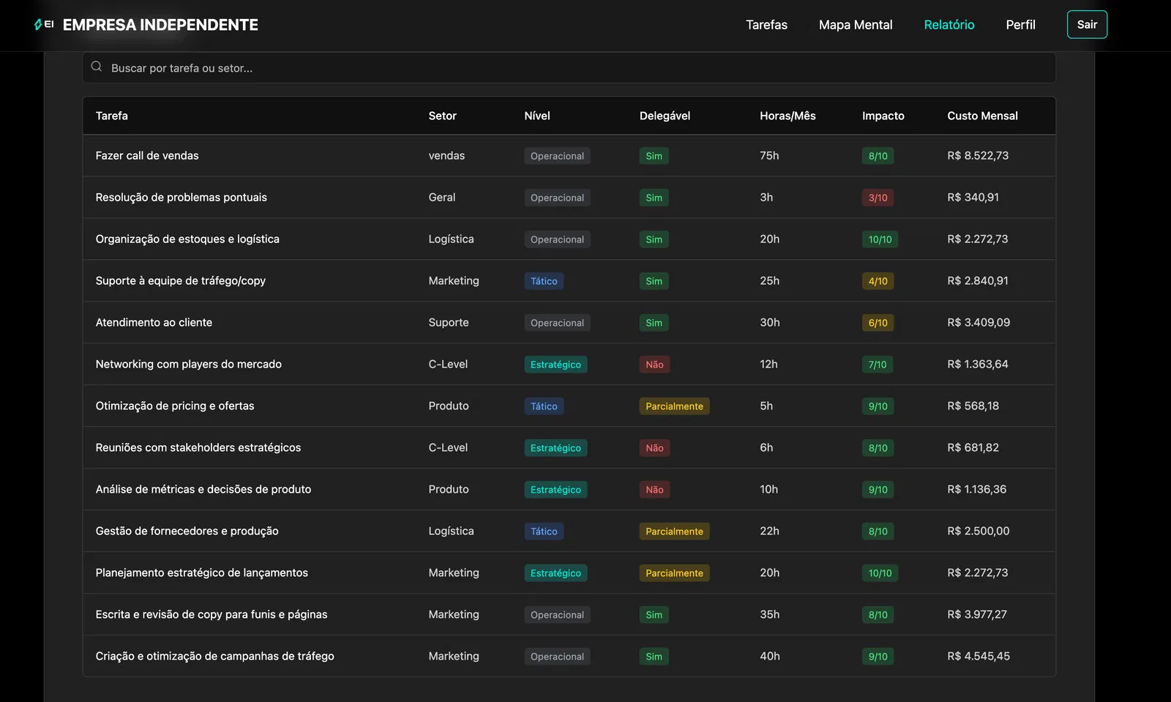Image resolution: width=1171 pixels, height=702 pixels.
Task: Click the EMPRESA INDEPENDENTE brand title
Action: [160, 25]
